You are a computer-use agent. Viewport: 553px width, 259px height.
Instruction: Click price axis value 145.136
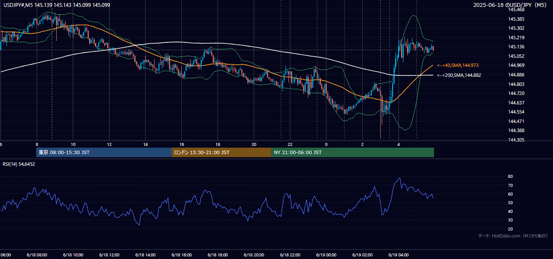coord(516,47)
